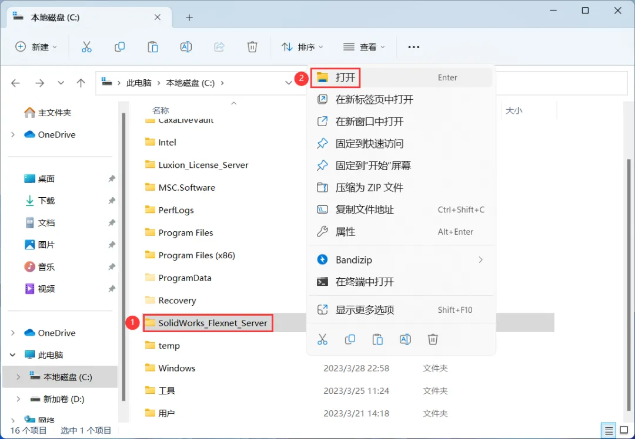Click the Paste icon in the toolbar
The image size is (635, 439).
(x=153, y=47)
